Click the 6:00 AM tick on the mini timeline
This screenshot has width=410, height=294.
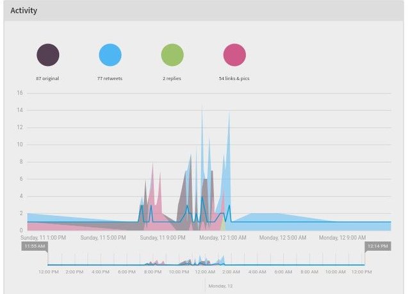[283, 272]
